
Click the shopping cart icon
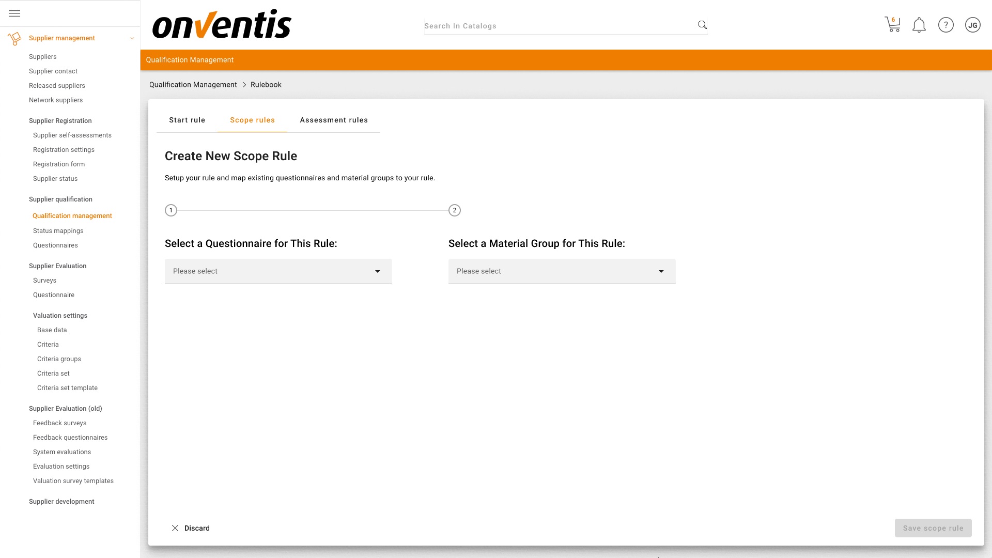[x=892, y=25]
